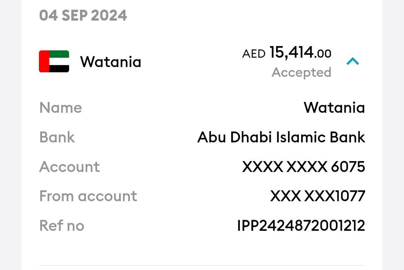Select the 04 SEP 2024 date header
This screenshot has height=270, width=404.
point(83,15)
